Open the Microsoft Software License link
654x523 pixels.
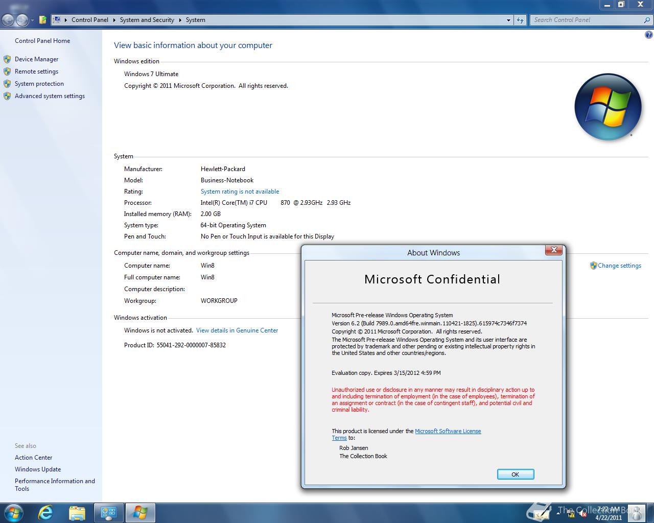coord(448,431)
